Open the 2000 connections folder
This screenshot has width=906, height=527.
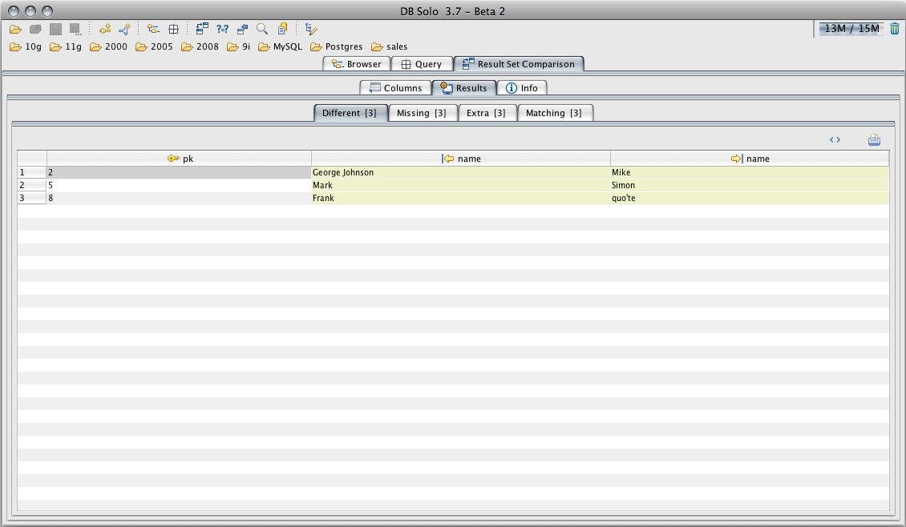coord(108,46)
